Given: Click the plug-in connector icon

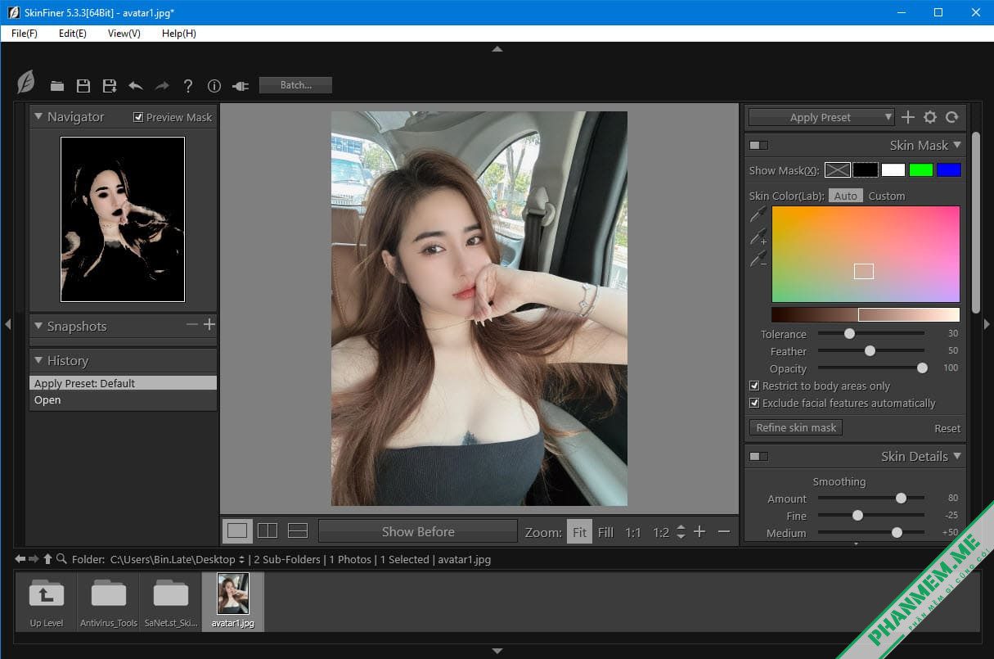Looking at the screenshot, I should click(x=240, y=85).
